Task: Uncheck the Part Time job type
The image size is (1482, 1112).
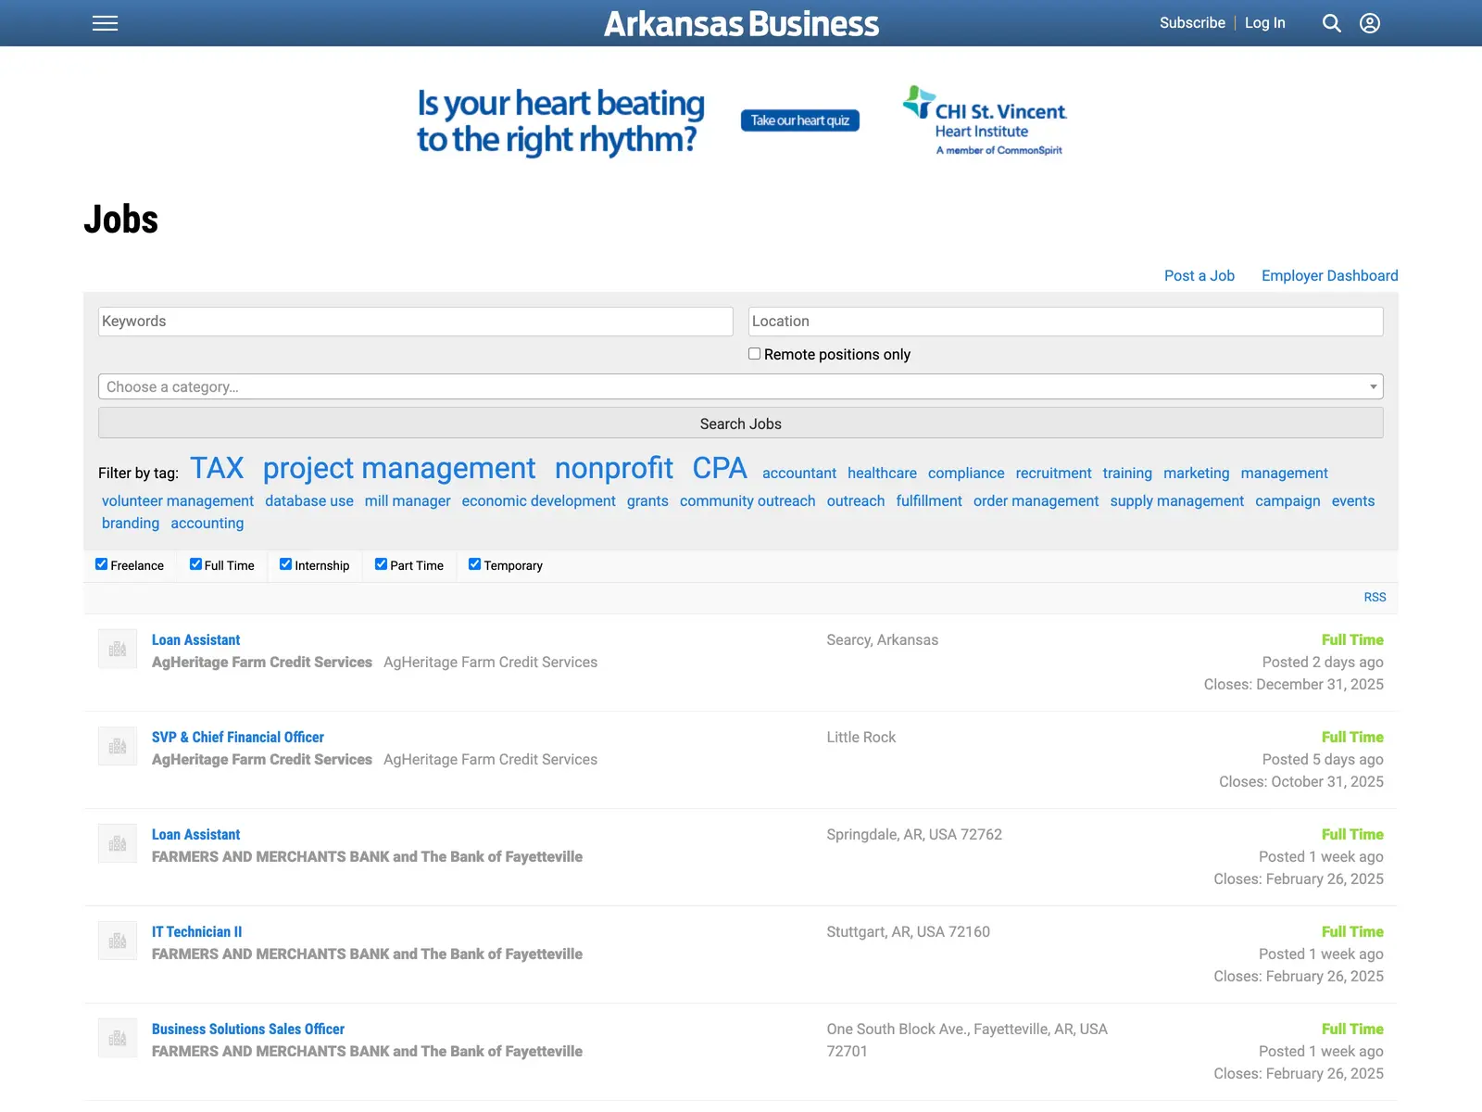Action: click(x=381, y=564)
